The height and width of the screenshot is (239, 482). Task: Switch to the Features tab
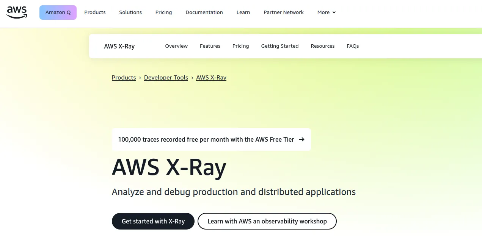coord(210,46)
